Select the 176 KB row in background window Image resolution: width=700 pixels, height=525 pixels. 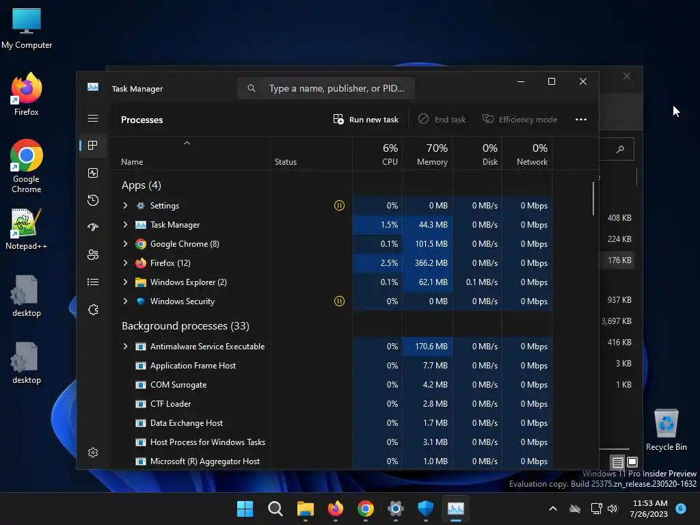click(x=618, y=260)
